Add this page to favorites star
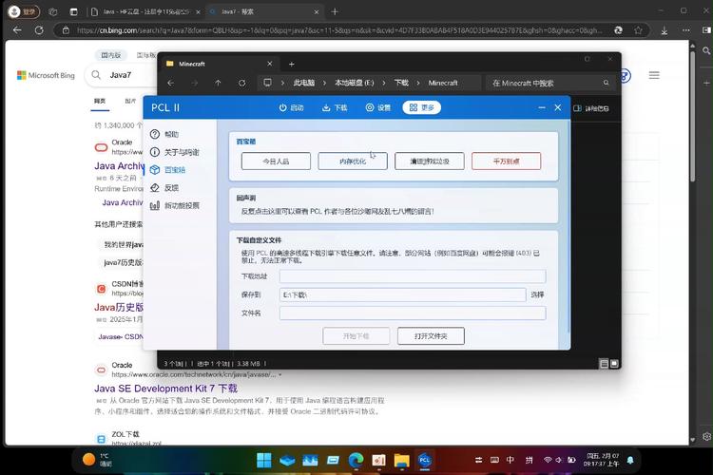The width and height of the screenshot is (713, 475). (x=639, y=30)
